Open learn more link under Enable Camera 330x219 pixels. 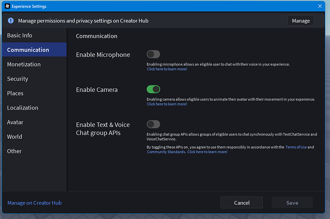(167, 104)
